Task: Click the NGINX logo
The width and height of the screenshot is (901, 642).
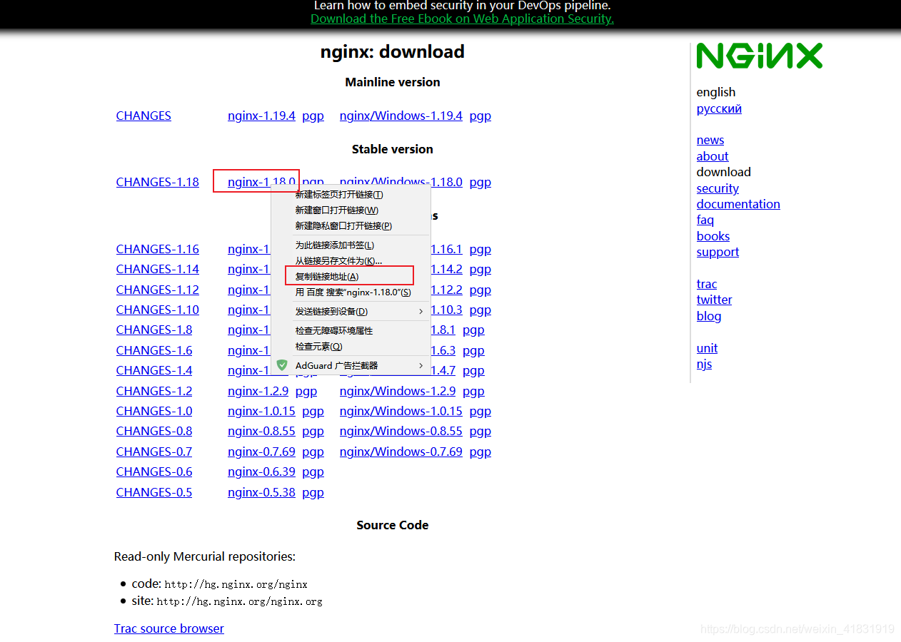Action: 760,56
